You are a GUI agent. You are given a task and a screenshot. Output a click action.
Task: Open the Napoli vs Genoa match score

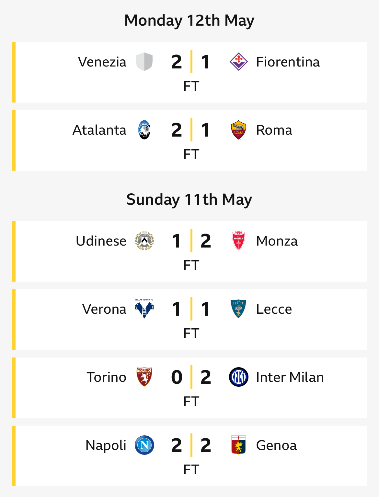tap(191, 445)
